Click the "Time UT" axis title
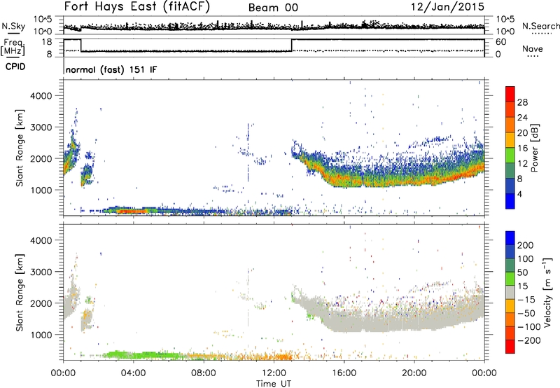The image size is (560, 388). (x=274, y=384)
